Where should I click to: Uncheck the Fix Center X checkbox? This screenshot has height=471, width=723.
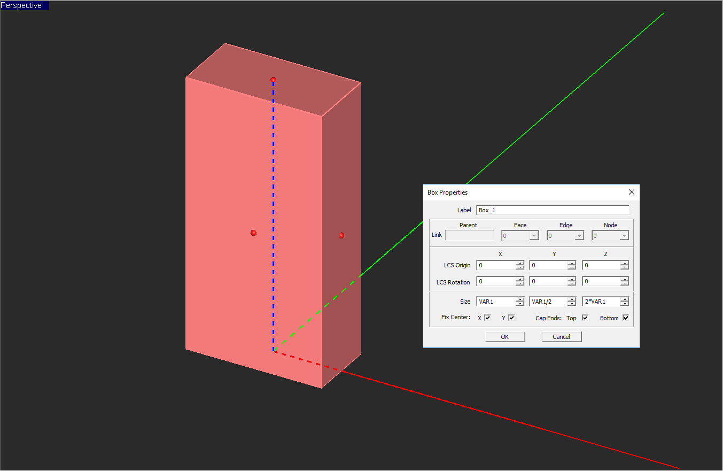(x=487, y=318)
